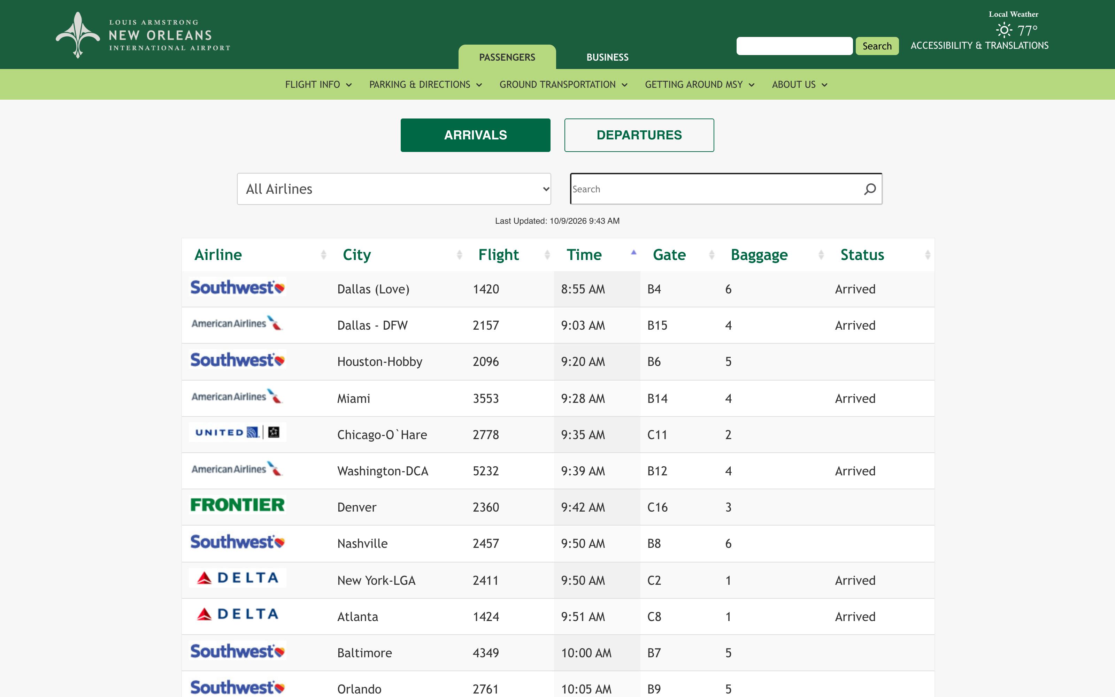Open Accessibility & Translations link
The width and height of the screenshot is (1115, 697).
click(x=979, y=46)
